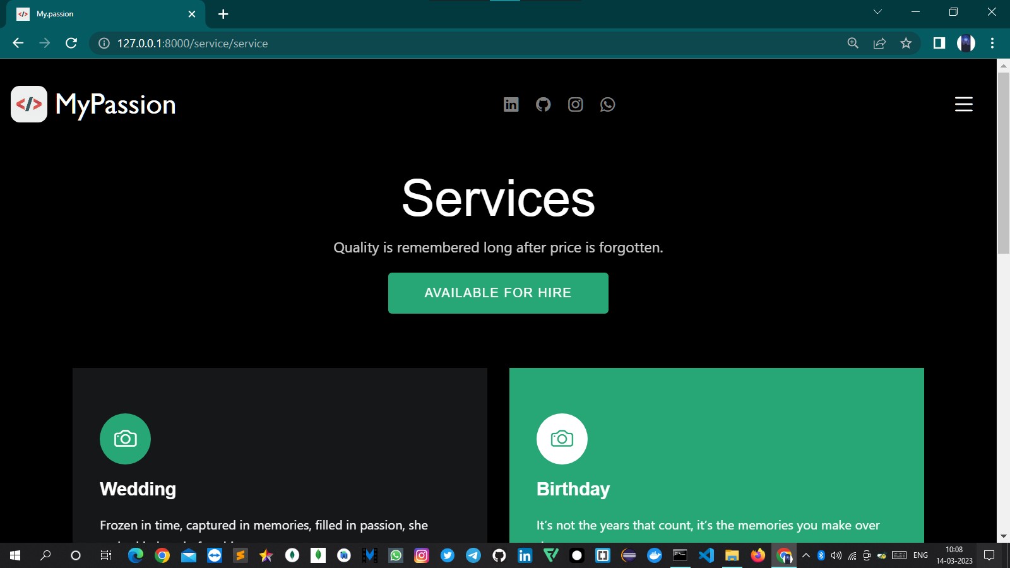This screenshot has width=1010, height=568.
Task: Open the Instagram icon in page header
Action: [575, 105]
